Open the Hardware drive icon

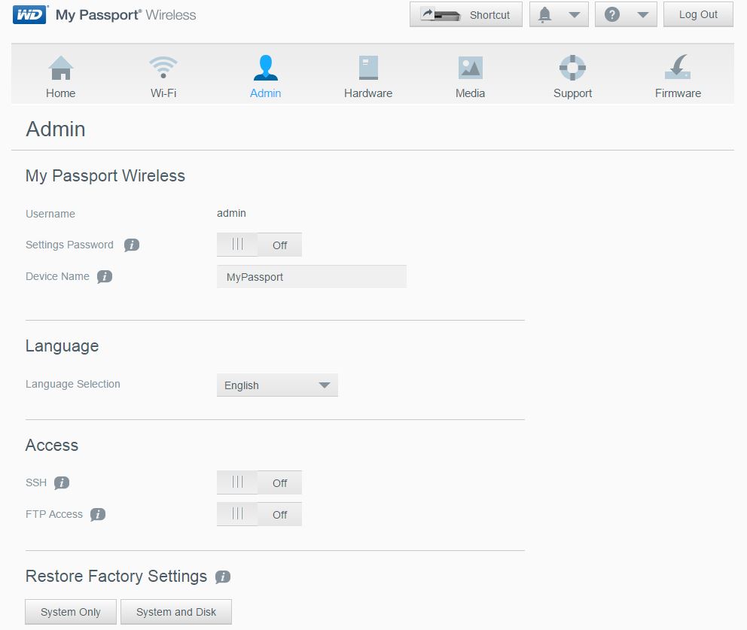click(x=368, y=68)
